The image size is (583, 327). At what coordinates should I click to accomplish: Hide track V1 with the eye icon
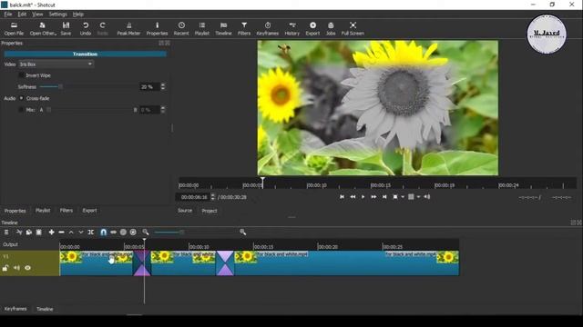coord(27,268)
